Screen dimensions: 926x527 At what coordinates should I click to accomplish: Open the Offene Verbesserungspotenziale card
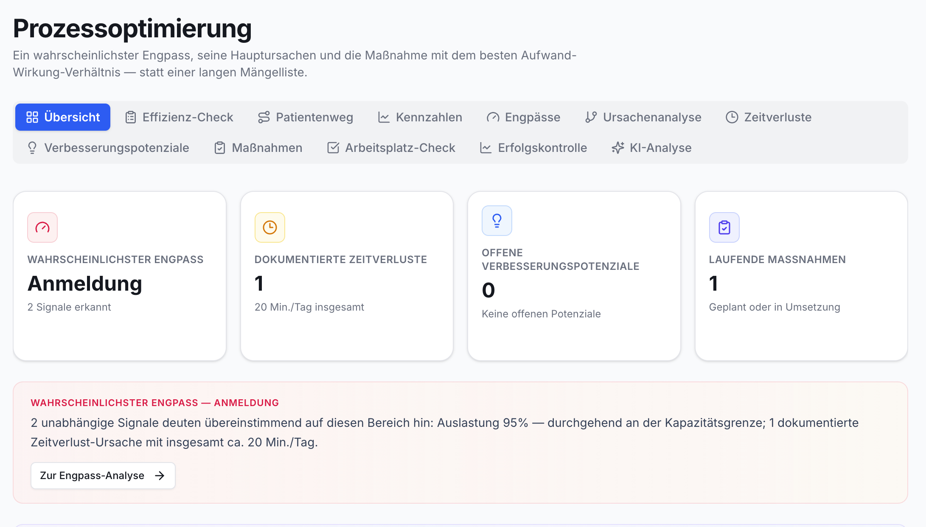[574, 276]
